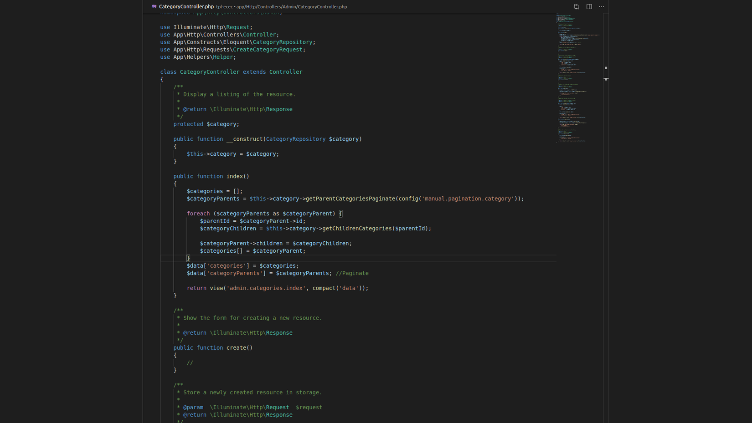Split the editor to the right

coord(589,7)
